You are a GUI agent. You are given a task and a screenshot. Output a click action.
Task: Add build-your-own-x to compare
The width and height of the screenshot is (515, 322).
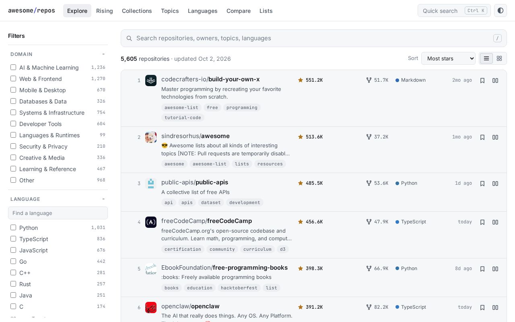coord(495,80)
